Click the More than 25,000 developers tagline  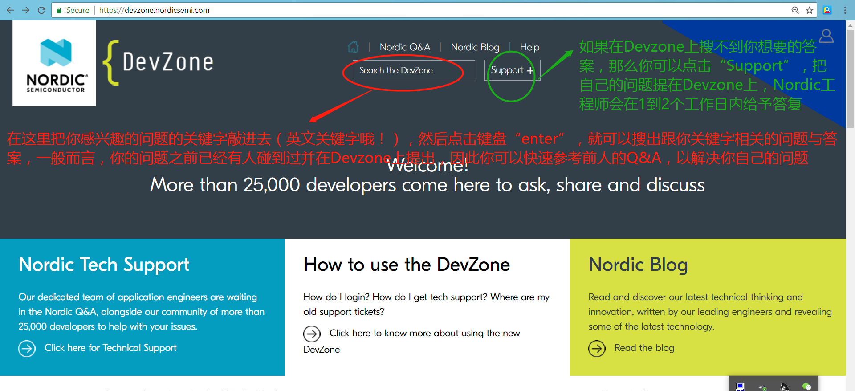[427, 185]
